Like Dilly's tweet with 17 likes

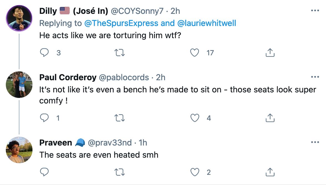tap(195, 53)
